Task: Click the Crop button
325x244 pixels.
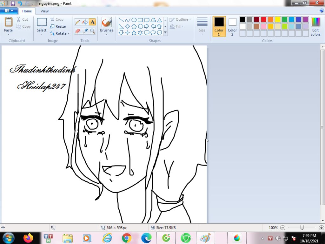Action: pyautogui.click(x=57, y=19)
